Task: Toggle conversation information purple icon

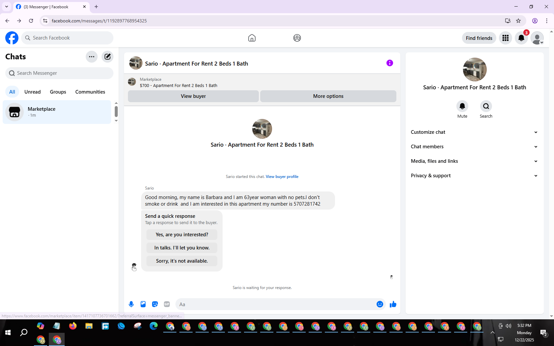Action: [390, 63]
